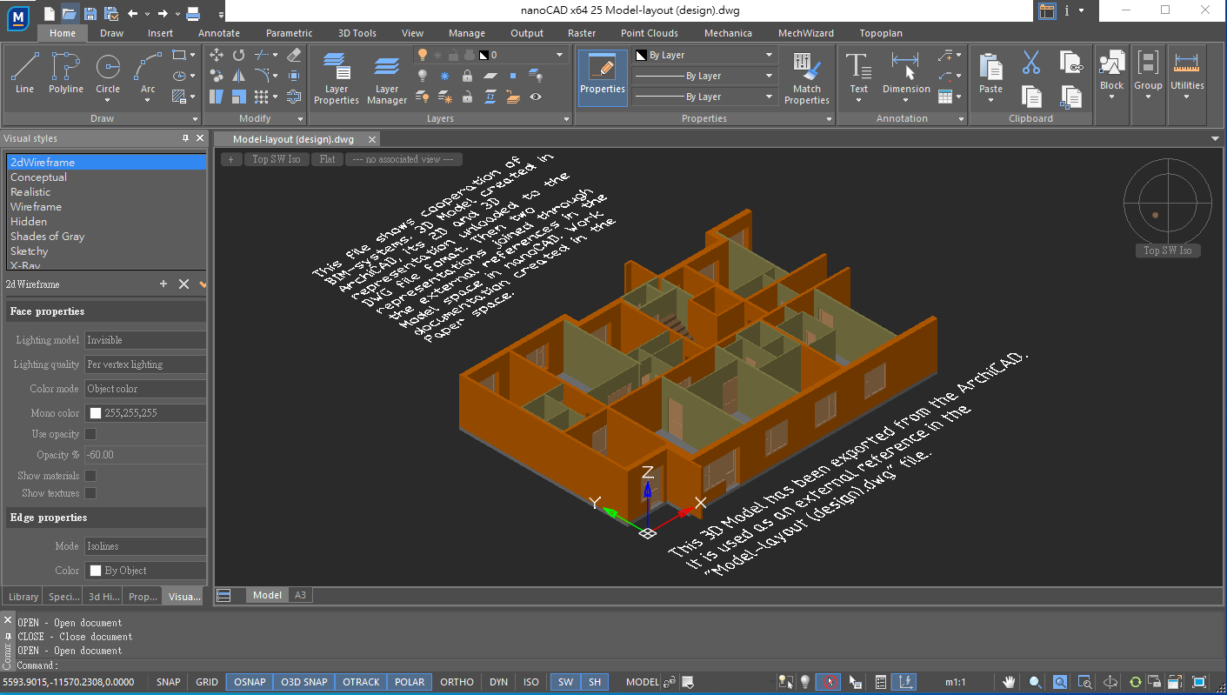Image resolution: width=1227 pixels, height=695 pixels.
Task: Open the Library panel tab
Action: tap(23, 597)
